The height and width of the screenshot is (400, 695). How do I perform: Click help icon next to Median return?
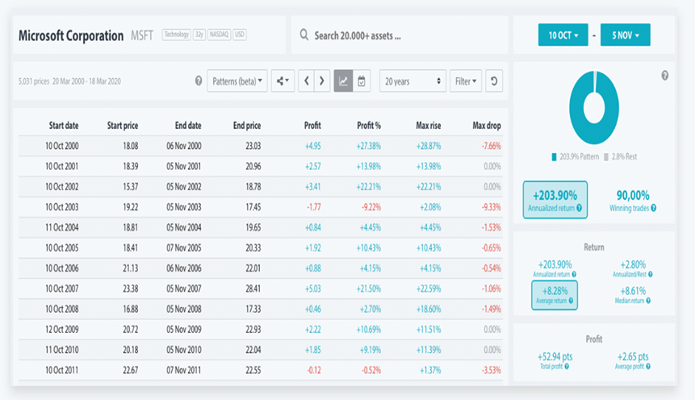point(648,301)
